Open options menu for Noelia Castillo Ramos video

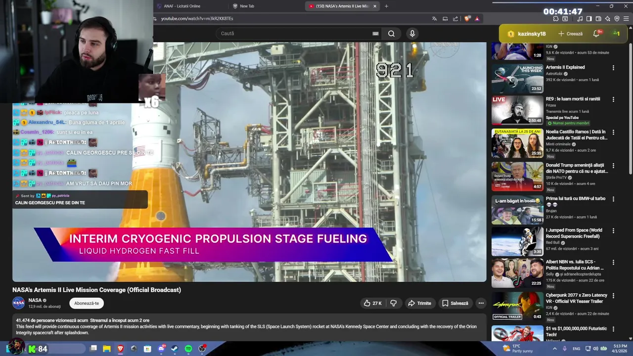pos(613,133)
